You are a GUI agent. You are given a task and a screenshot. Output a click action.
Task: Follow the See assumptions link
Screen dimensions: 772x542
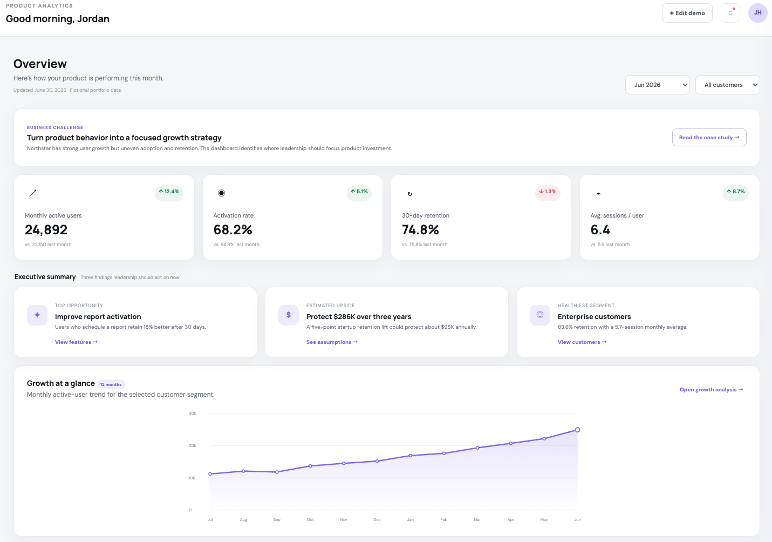point(332,342)
